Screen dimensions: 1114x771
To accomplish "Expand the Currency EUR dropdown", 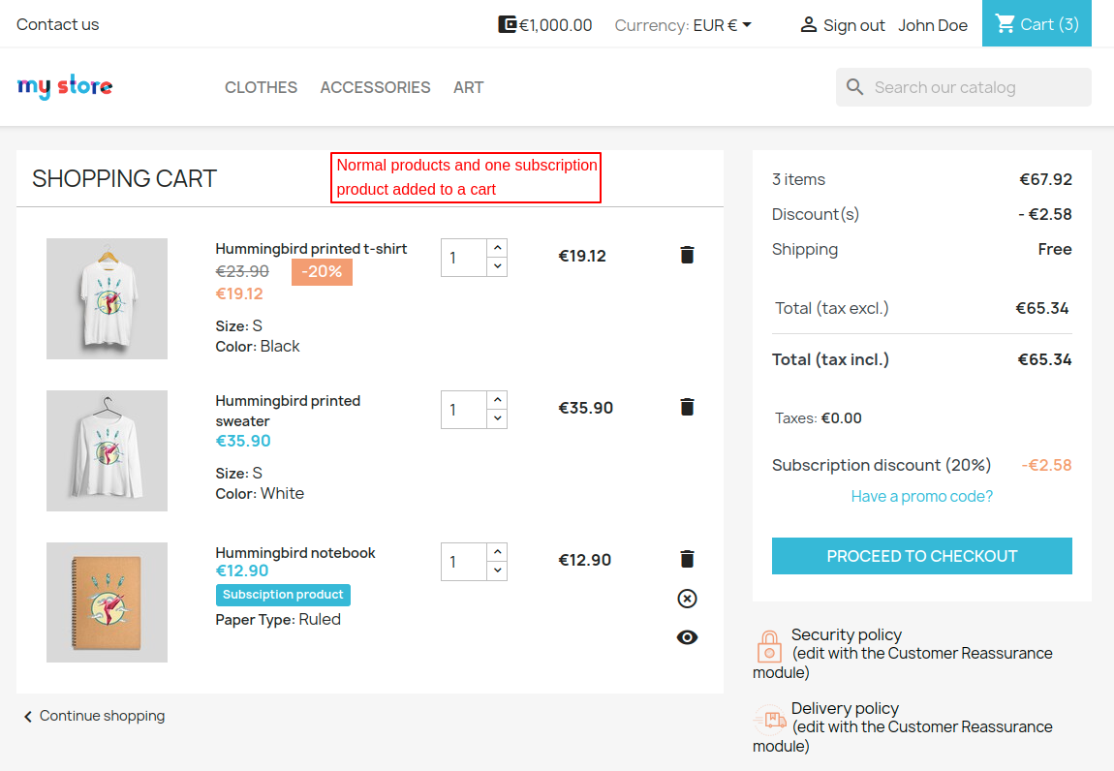I will pyautogui.click(x=723, y=25).
